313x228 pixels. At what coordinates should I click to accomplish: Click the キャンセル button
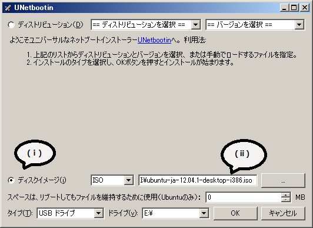point(283,213)
